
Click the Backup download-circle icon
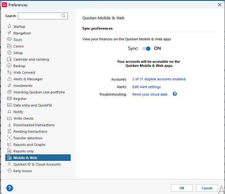click(x=9, y=66)
